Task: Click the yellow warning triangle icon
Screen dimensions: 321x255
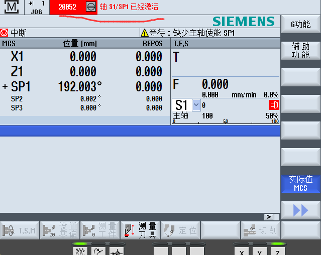Action: point(144,33)
